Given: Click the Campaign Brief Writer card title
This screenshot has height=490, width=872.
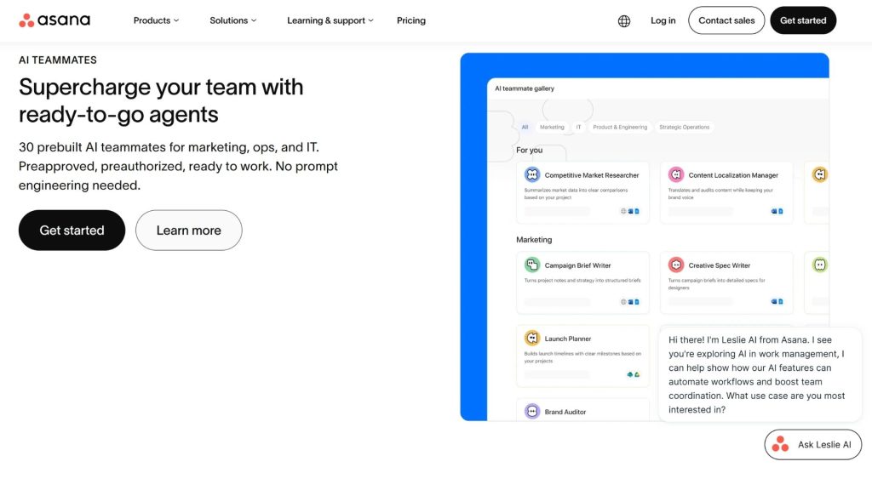Looking at the screenshot, I should pyautogui.click(x=577, y=265).
